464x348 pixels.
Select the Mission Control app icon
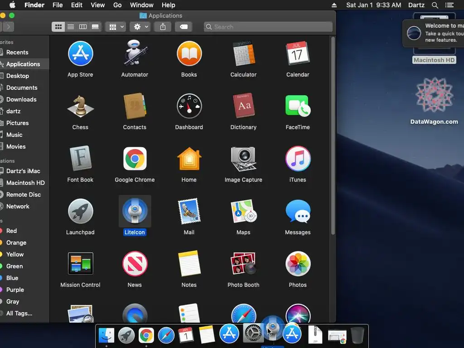click(80, 263)
